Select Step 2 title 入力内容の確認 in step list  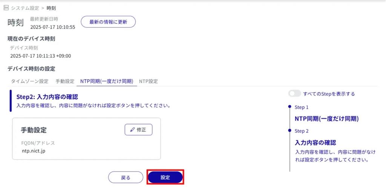315,143
